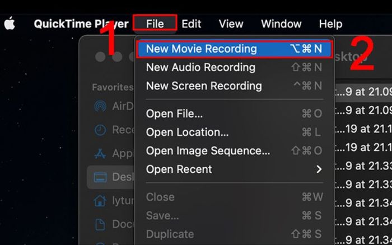
Task: Select the Desktop folder icon in sidebar
Action: pyautogui.click(x=100, y=177)
